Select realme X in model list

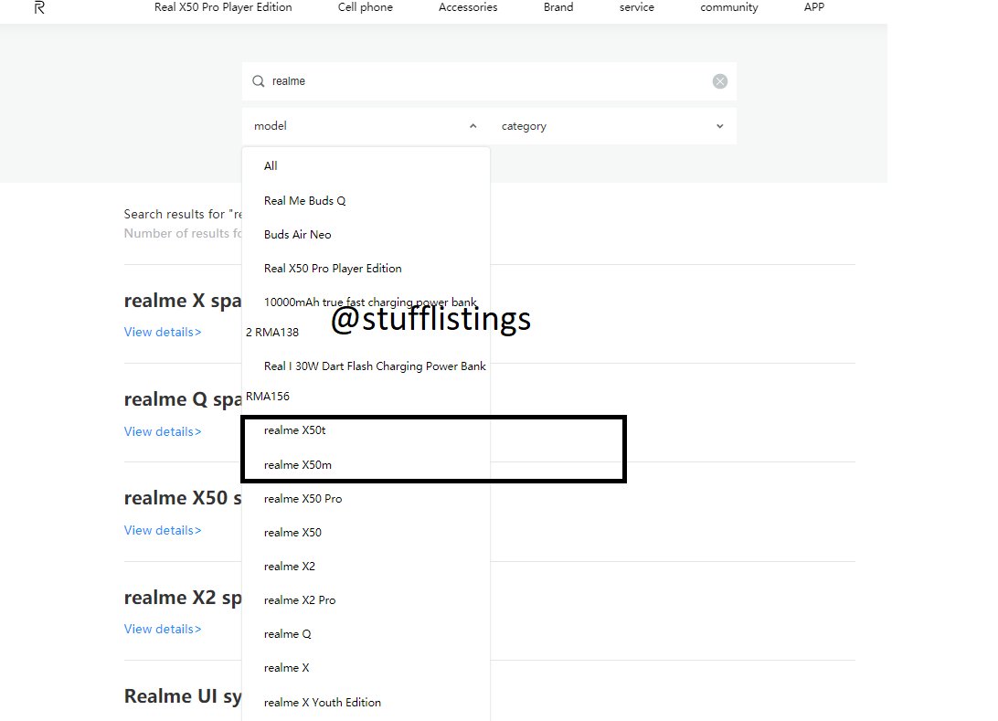coord(286,668)
